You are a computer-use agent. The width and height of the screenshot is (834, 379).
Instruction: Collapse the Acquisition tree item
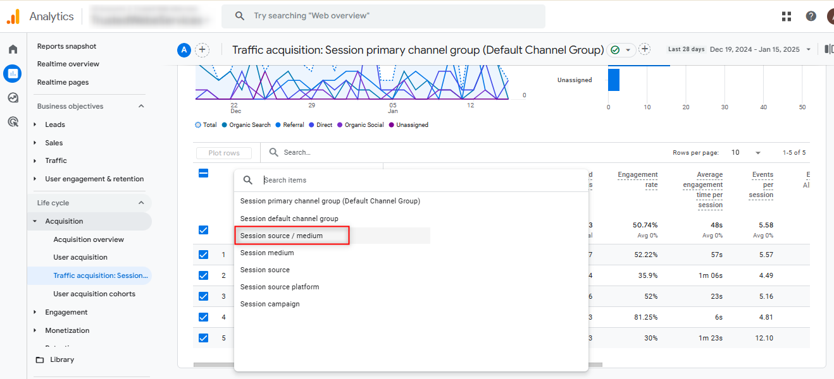tap(35, 221)
